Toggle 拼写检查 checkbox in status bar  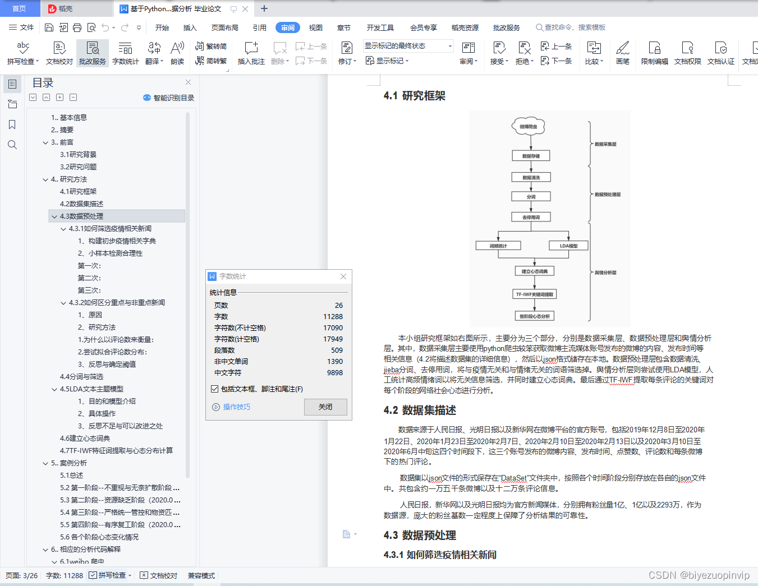[x=93, y=575]
